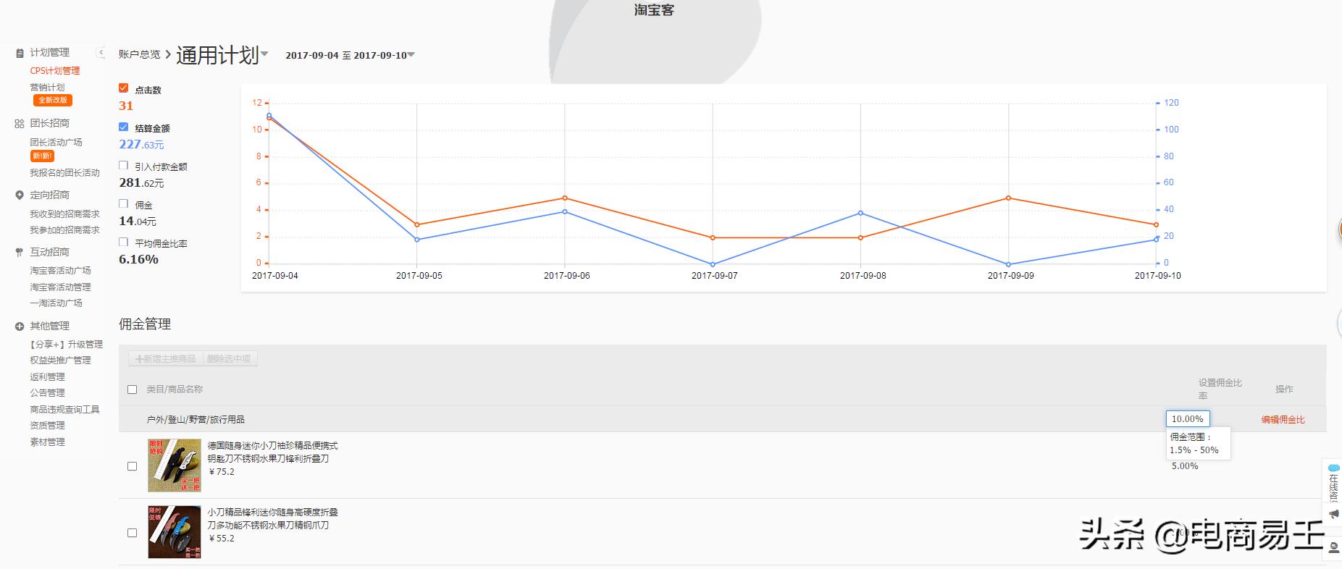Click thumbnail of ¥75.2 knife product
The image size is (1342, 569).
pyautogui.click(x=175, y=465)
